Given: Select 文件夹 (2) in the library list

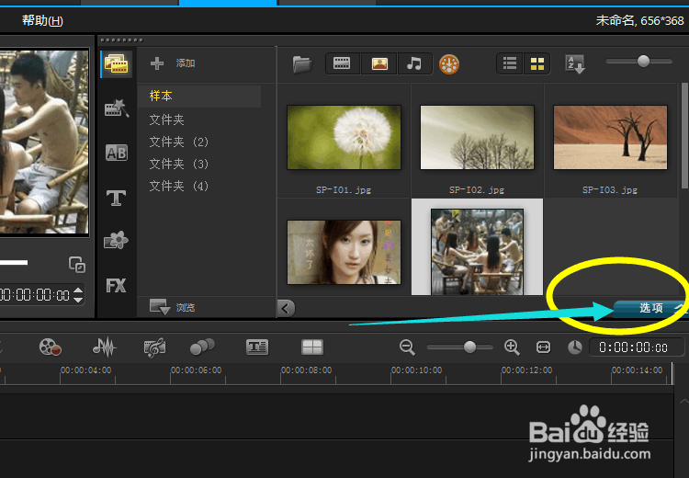Looking at the screenshot, I should click(178, 142).
